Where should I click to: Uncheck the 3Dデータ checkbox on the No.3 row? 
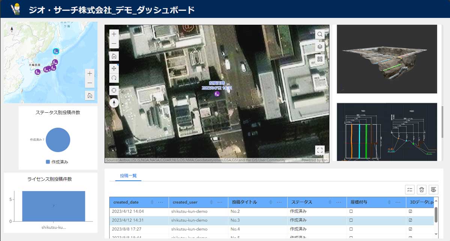tap(410, 220)
